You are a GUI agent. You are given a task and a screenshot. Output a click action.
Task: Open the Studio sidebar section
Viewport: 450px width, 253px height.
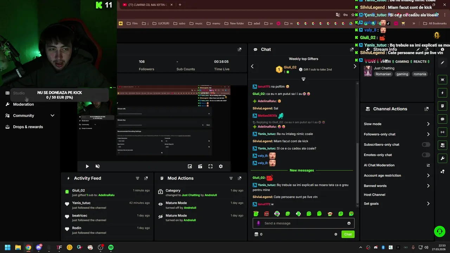pos(19,93)
